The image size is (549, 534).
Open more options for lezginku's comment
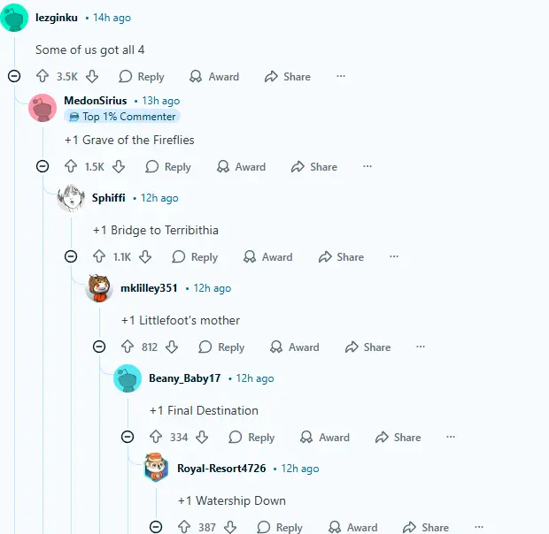(x=341, y=76)
